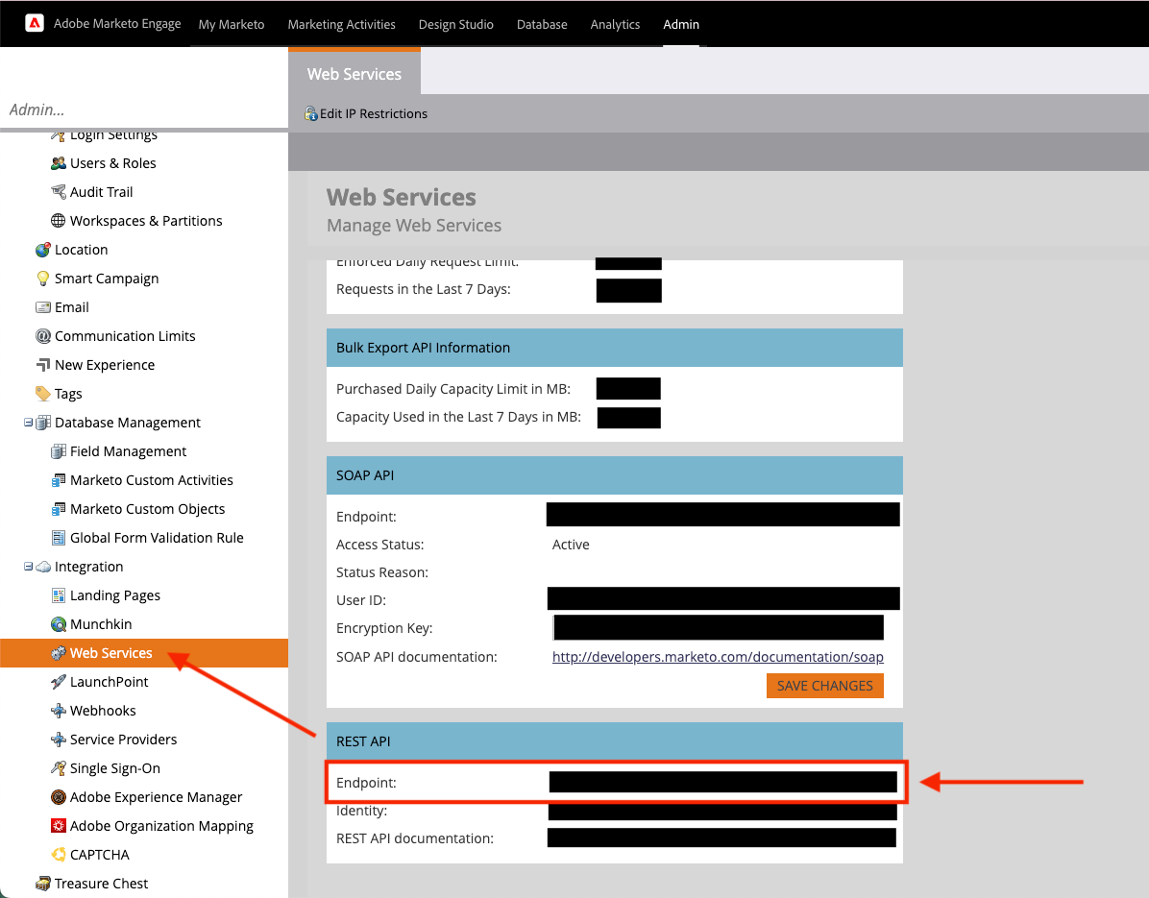
Task: Click the Global Form Validation Rule icon
Action: coord(59,538)
